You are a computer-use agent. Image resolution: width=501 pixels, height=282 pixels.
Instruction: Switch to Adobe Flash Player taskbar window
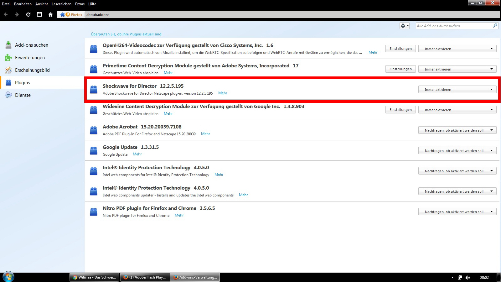pyautogui.click(x=145, y=277)
